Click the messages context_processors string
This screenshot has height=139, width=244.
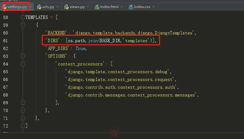point(131,95)
